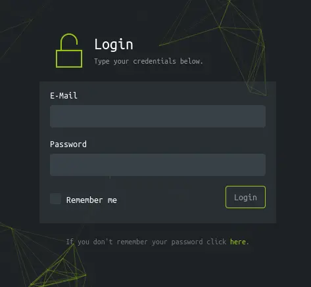The image size is (311, 287).
Task: Click the 'If you don't remember' footer sentence
Action: [x=157, y=242]
